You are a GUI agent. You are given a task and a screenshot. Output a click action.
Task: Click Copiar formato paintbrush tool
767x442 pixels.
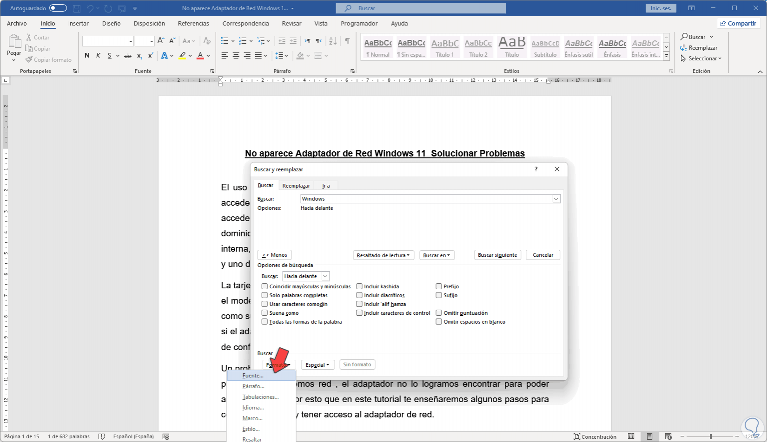point(49,59)
